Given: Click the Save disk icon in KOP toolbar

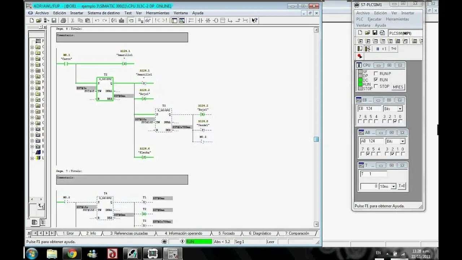Looking at the screenshot, I should (54, 21).
